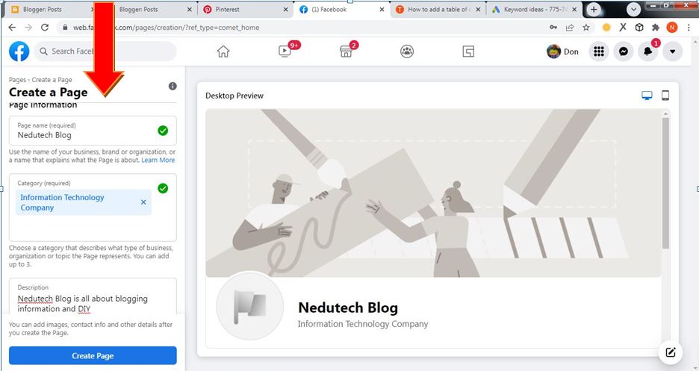Switch to the Keyword ideas tab
Screen dimensions: 699x371
coord(535,10)
